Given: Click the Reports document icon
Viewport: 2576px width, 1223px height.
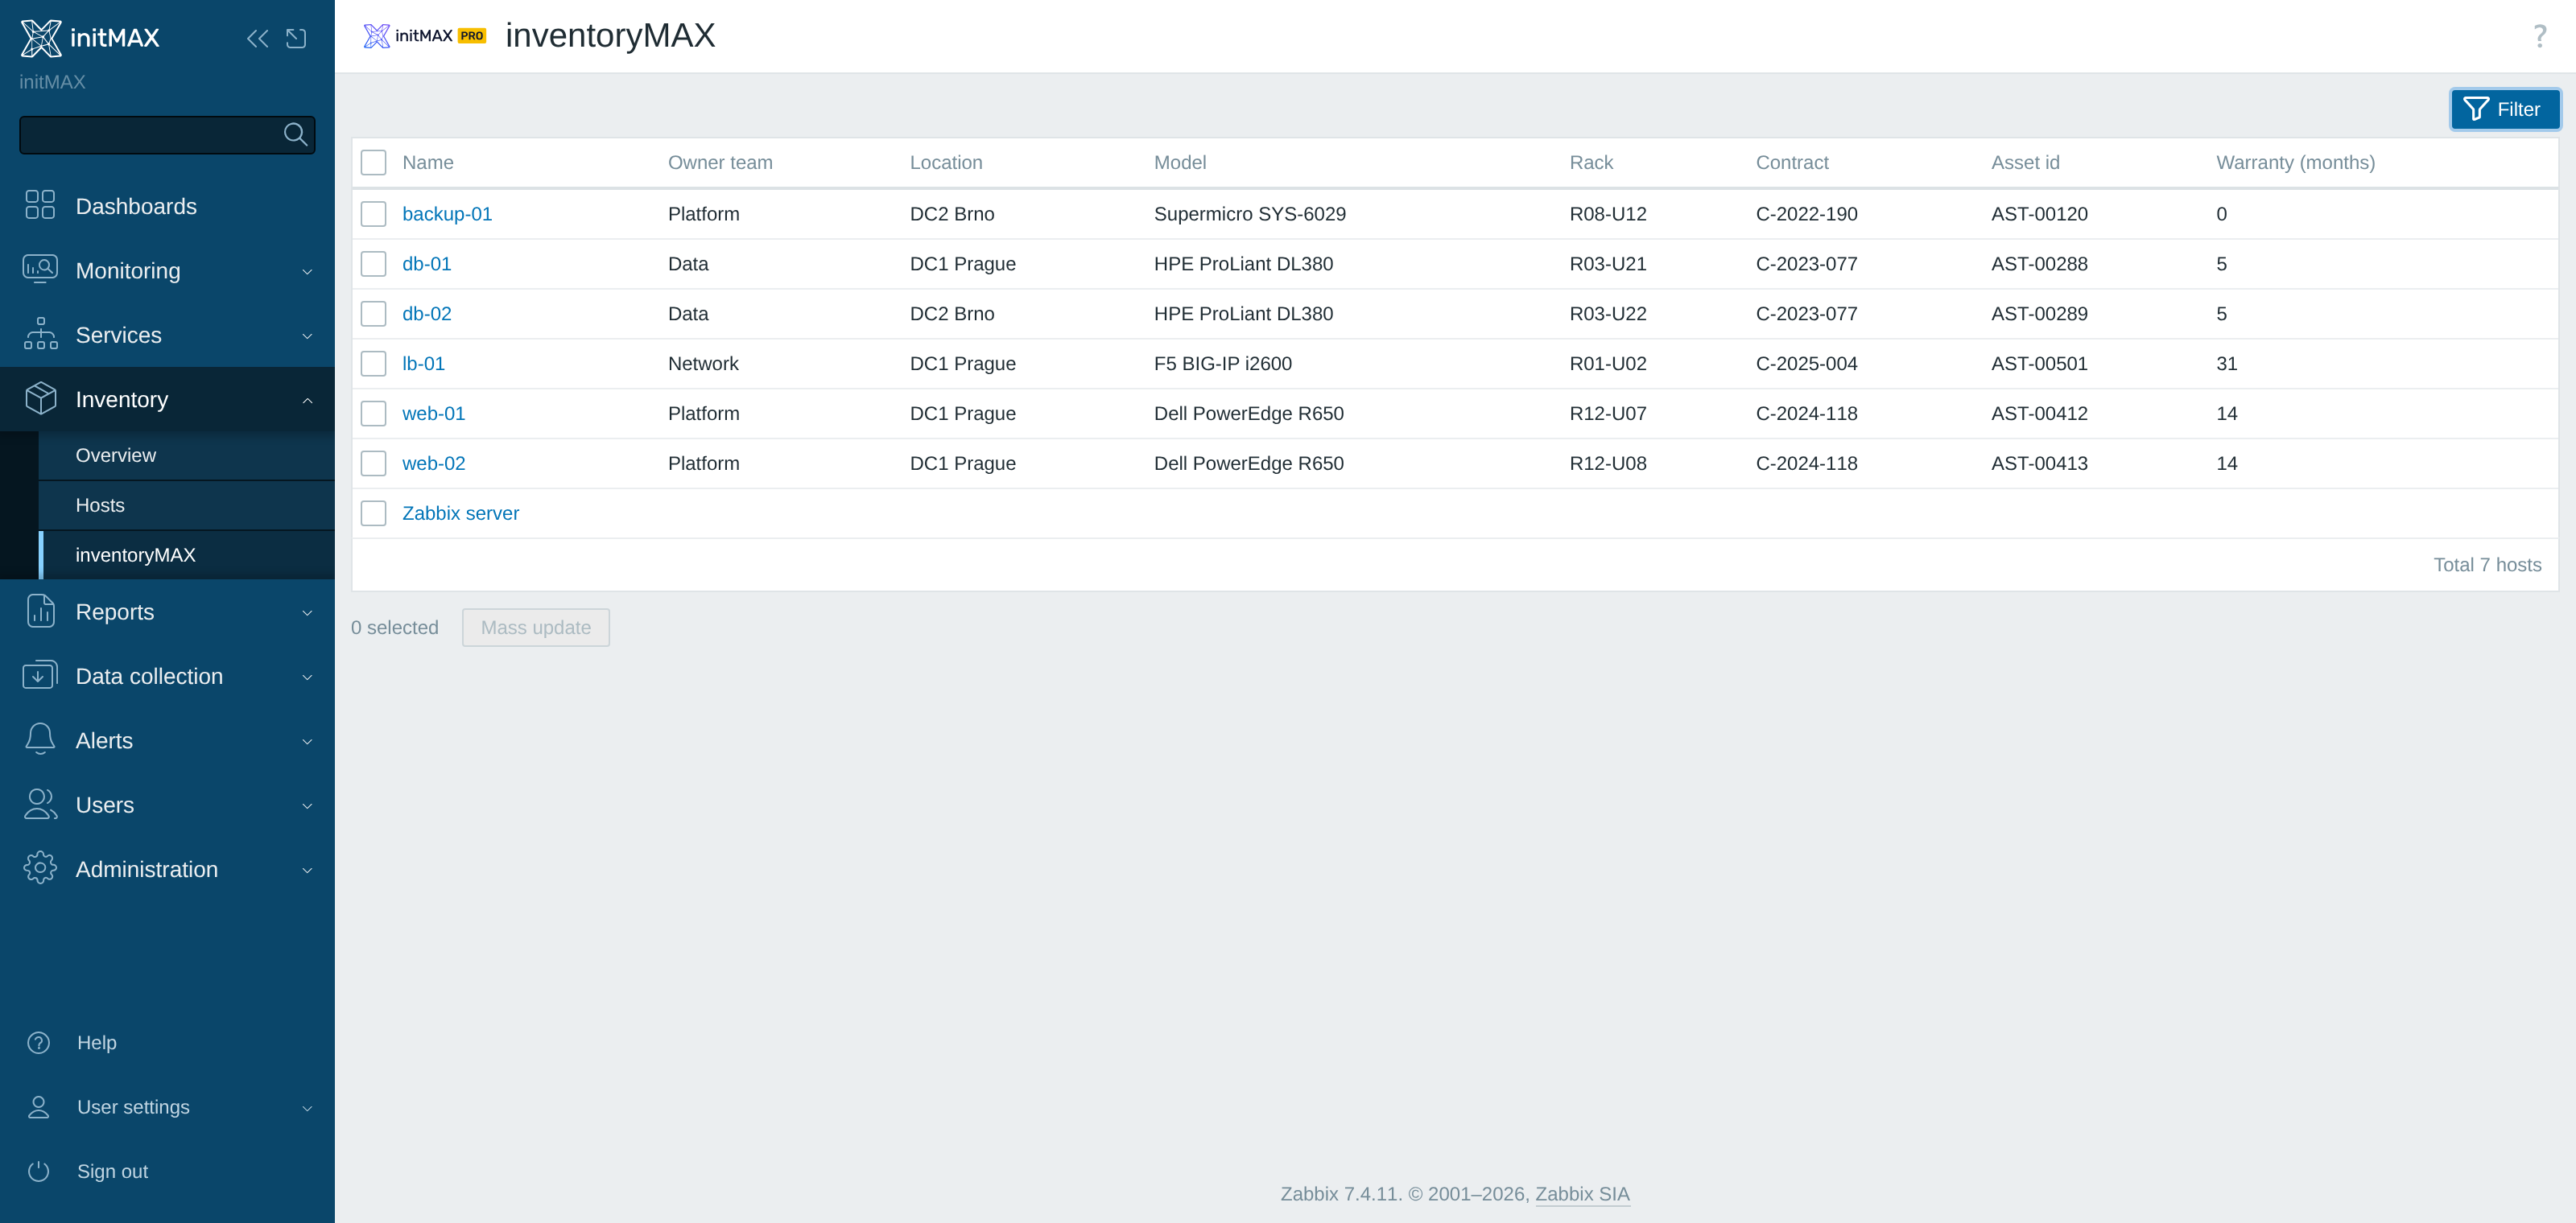Looking at the screenshot, I should pyautogui.click(x=40, y=611).
